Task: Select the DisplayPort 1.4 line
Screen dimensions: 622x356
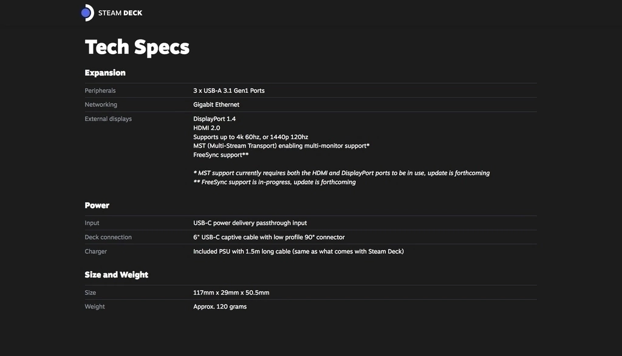Action: coord(214,118)
